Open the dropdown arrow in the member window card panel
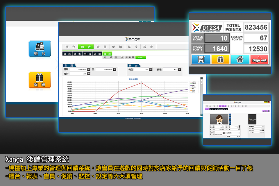The image size is (279, 186). [x=263, y=130]
